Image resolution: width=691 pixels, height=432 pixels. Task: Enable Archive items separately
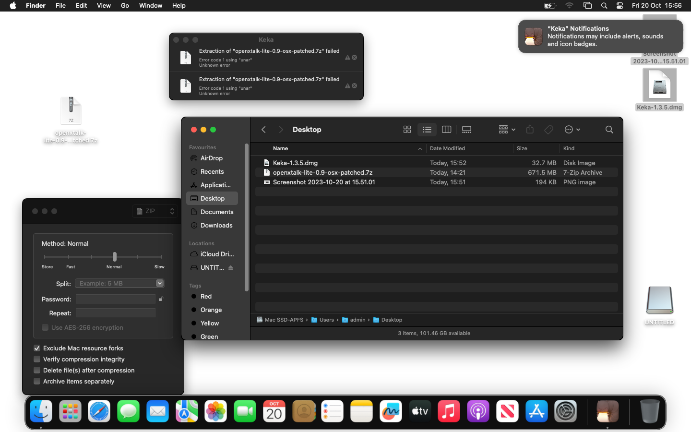coord(37,381)
